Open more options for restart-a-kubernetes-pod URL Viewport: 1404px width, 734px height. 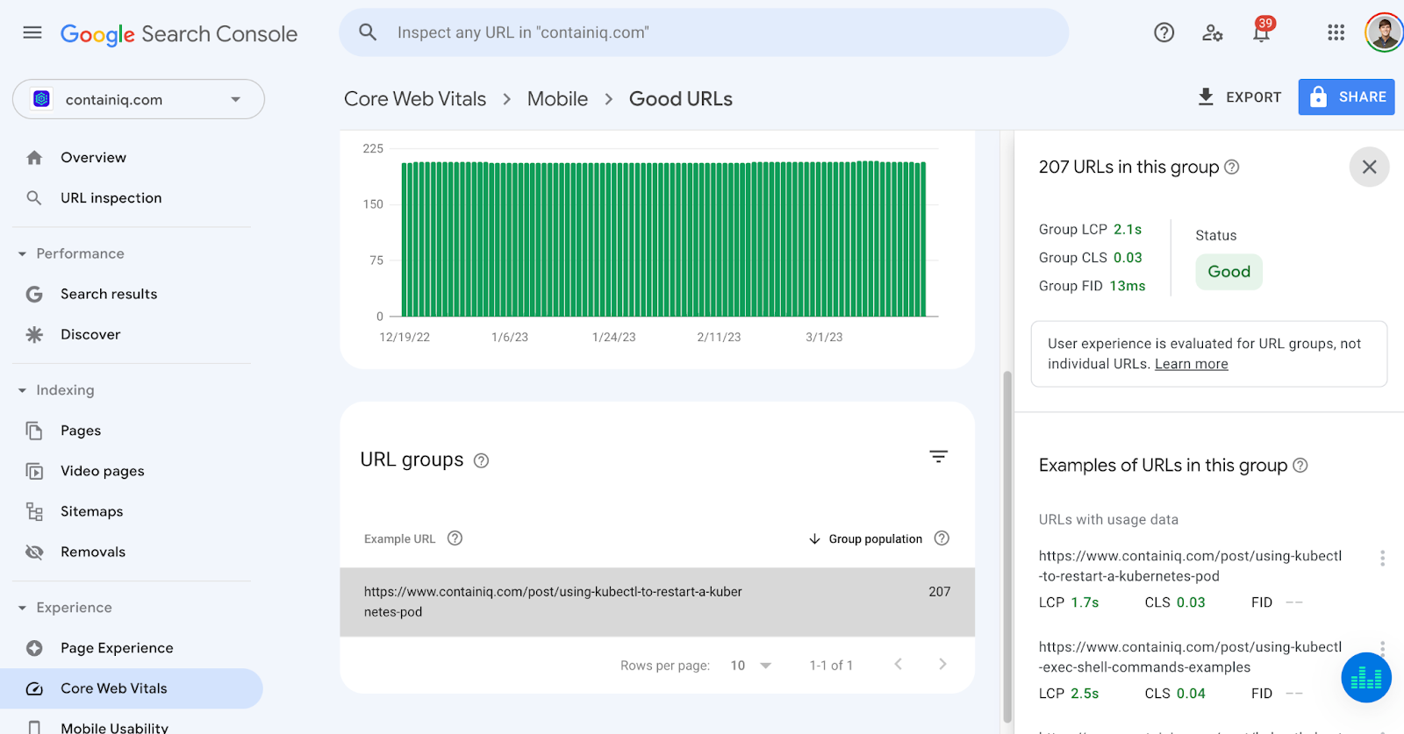(1382, 559)
